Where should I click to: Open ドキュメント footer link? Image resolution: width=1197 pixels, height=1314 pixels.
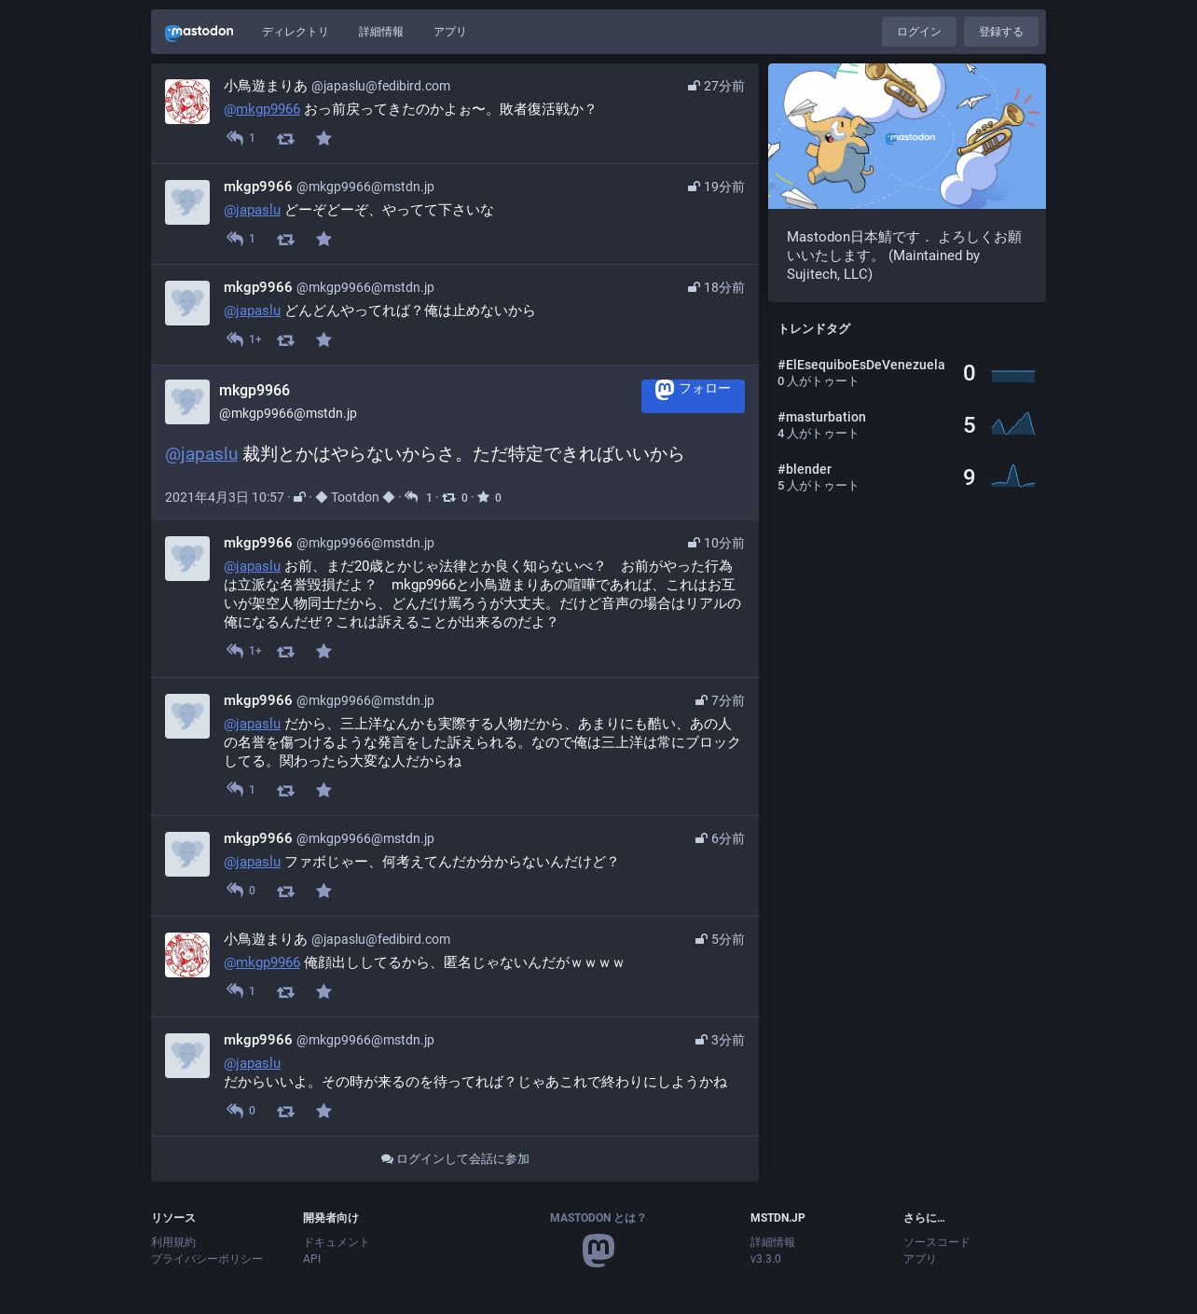336,1242
